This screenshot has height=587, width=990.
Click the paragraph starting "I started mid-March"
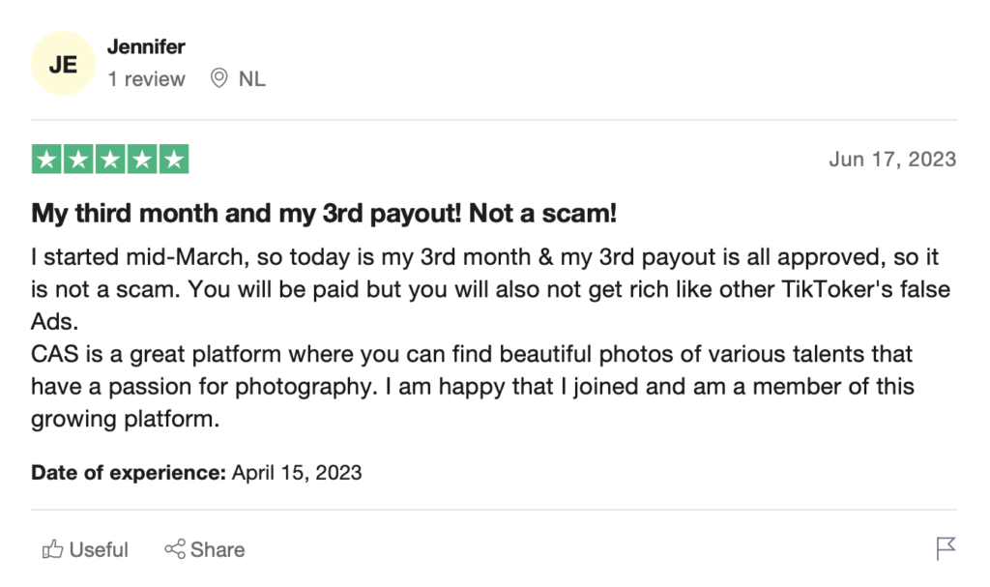(x=490, y=289)
